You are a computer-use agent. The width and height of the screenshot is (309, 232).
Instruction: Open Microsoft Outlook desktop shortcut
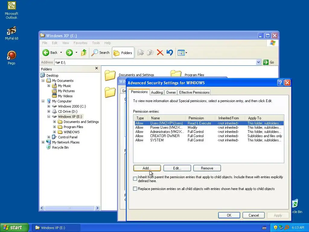click(11, 10)
